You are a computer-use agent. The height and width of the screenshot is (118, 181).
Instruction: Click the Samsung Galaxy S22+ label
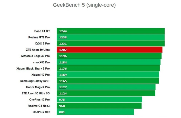click(35, 81)
